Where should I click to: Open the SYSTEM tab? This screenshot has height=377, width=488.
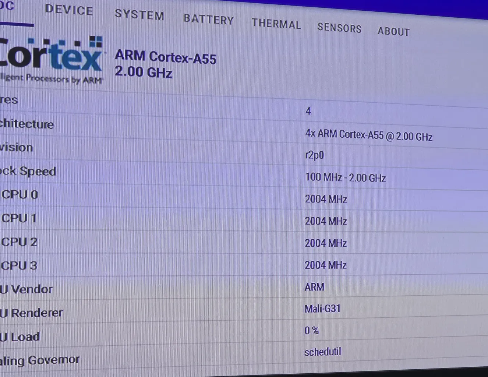(139, 15)
